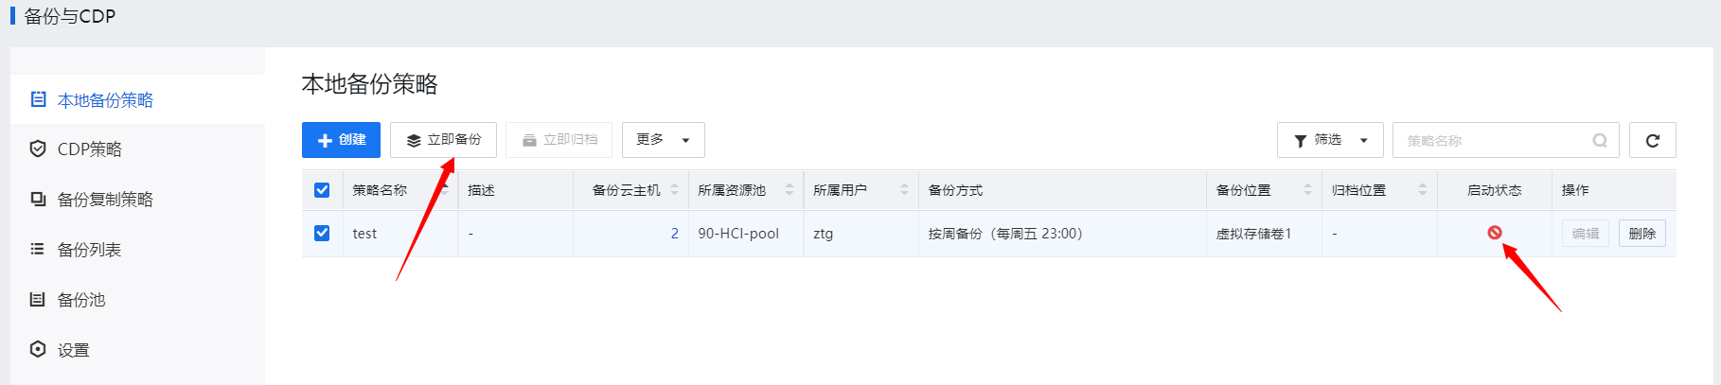The image size is (1721, 385).
Task: Open CDP策略 in the sidebar
Action: pyautogui.click(x=89, y=149)
